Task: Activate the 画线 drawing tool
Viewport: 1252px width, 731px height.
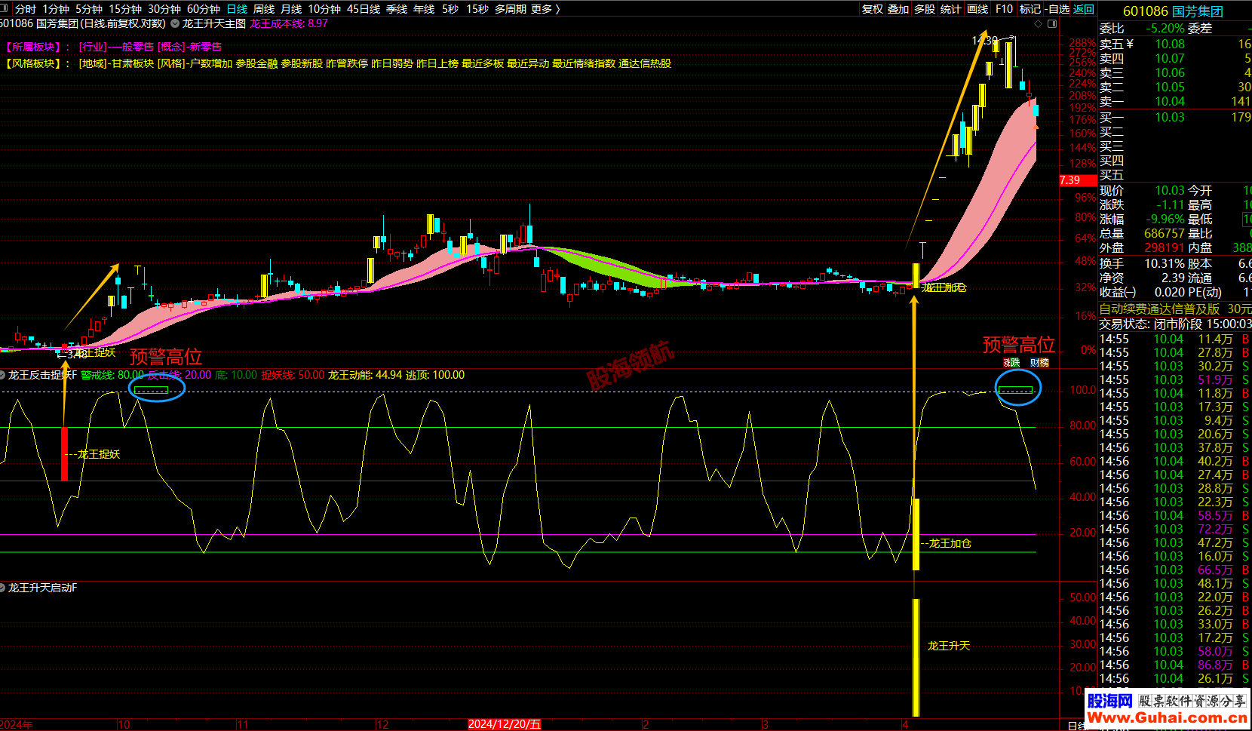Action: (x=977, y=9)
